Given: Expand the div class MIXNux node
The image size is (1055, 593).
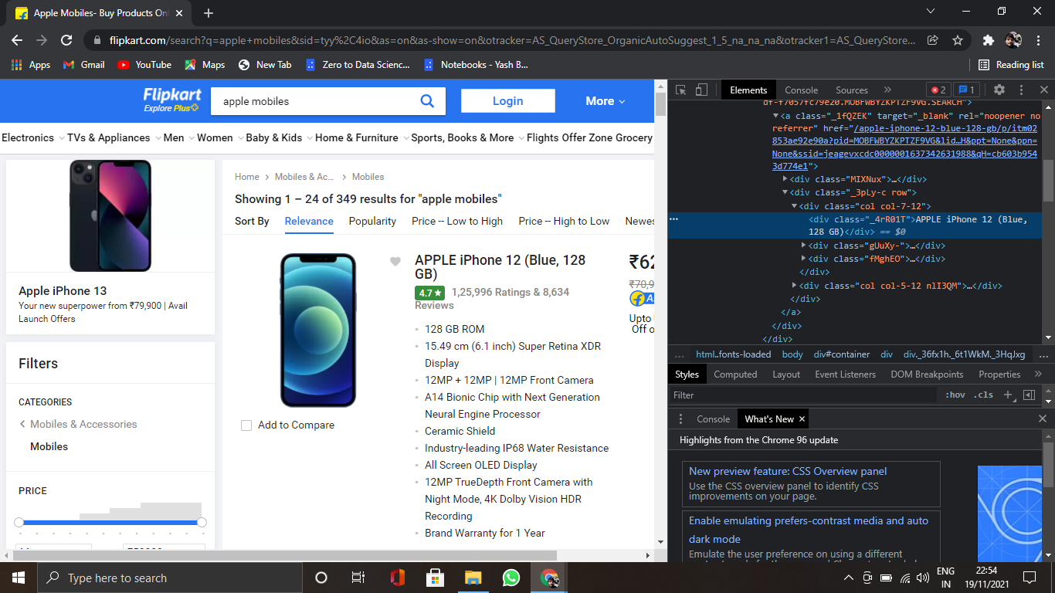Looking at the screenshot, I should click(x=785, y=179).
